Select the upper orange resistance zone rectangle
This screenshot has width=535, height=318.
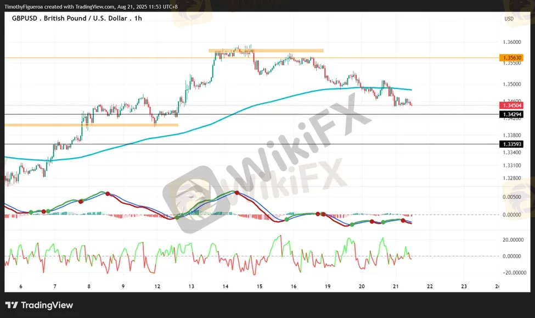(266, 51)
